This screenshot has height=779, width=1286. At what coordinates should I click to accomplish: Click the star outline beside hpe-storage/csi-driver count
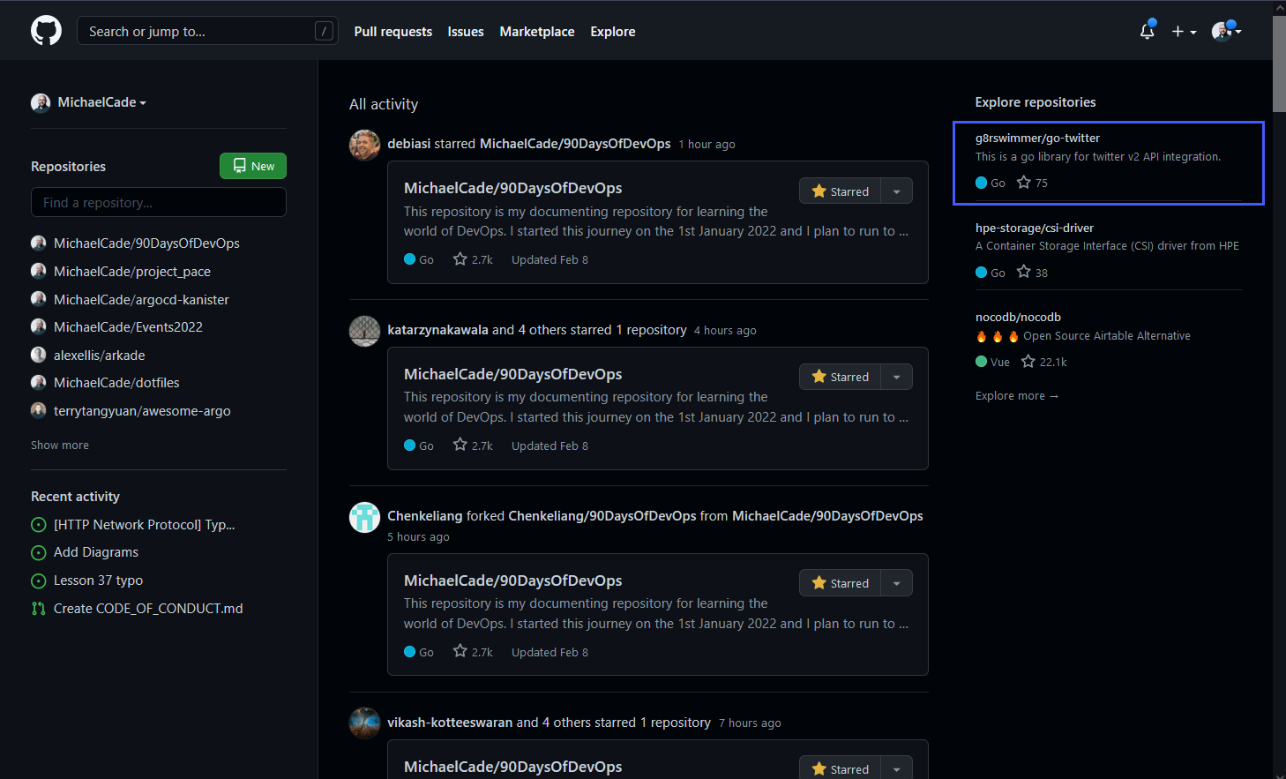tap(1022, 273)
